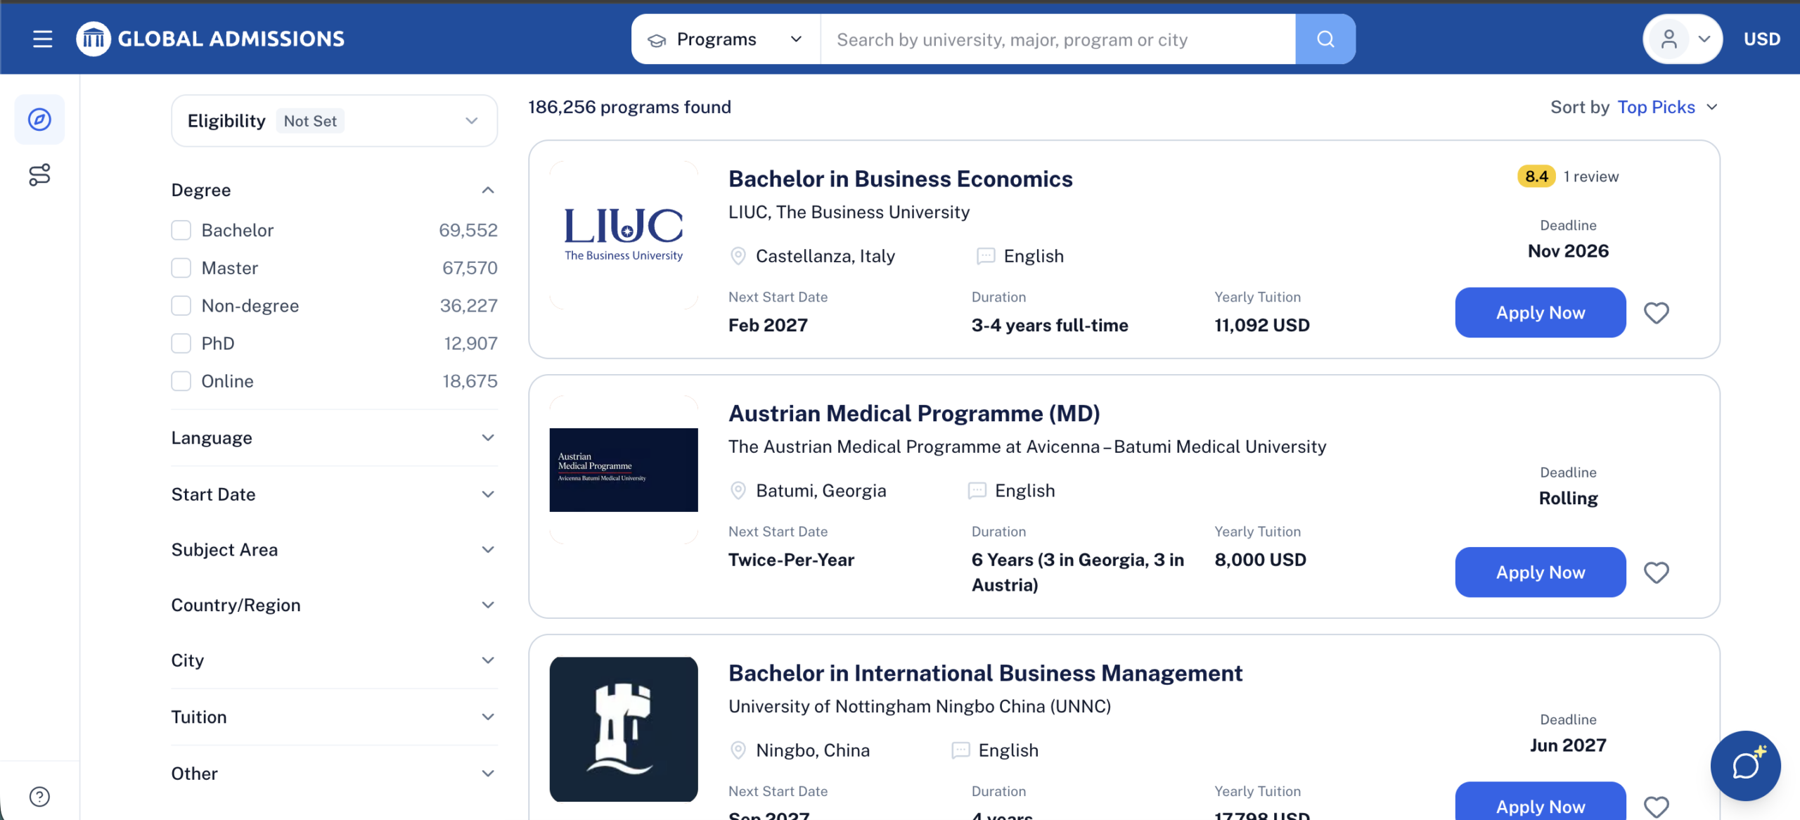Open LIUC, The Business University link
Viewport: 1800px width, 820px height.
click(849, 212)
